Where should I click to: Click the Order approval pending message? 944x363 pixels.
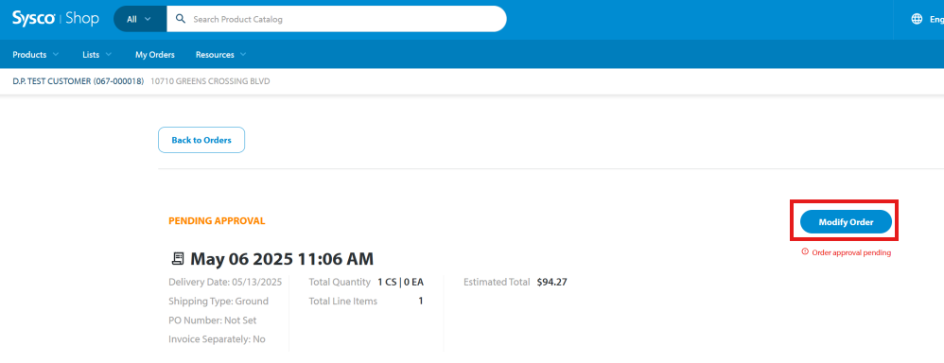(x=851, y=252)
